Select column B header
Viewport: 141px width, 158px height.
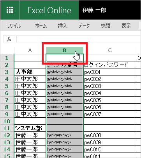pos(65,50)
